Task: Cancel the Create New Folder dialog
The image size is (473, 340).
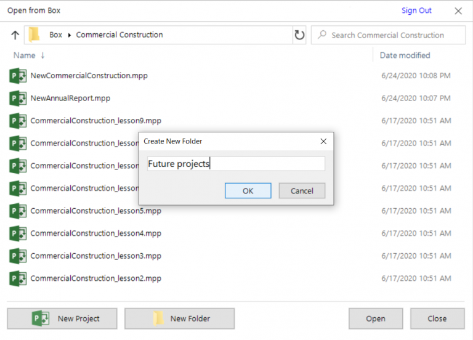Action: [x=302, y=191]
